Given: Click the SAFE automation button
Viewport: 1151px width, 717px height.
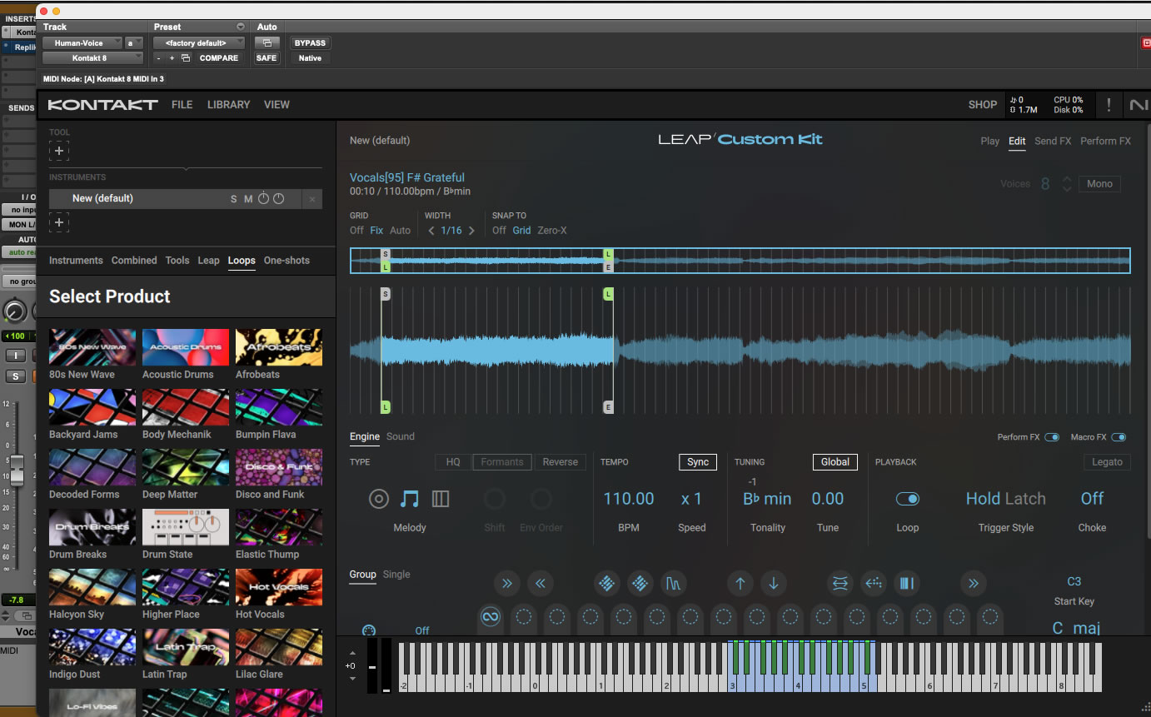Looking at the screenshot, I should click(x=267, y=58).
